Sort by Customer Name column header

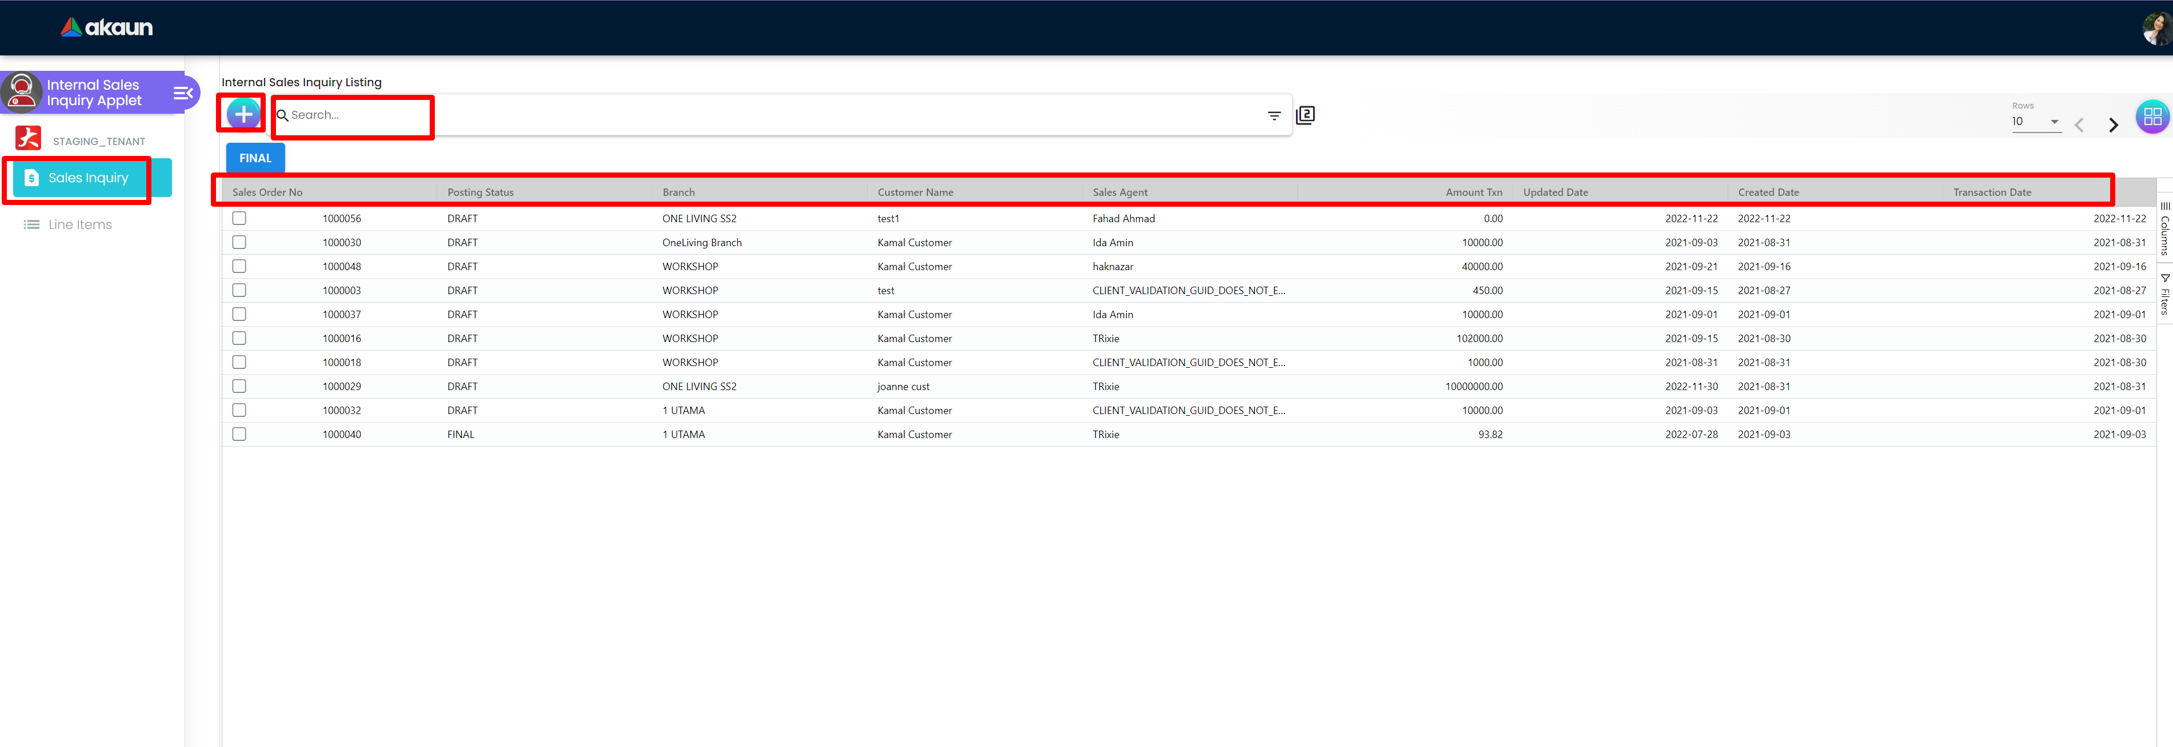click(x=915, y=192)
